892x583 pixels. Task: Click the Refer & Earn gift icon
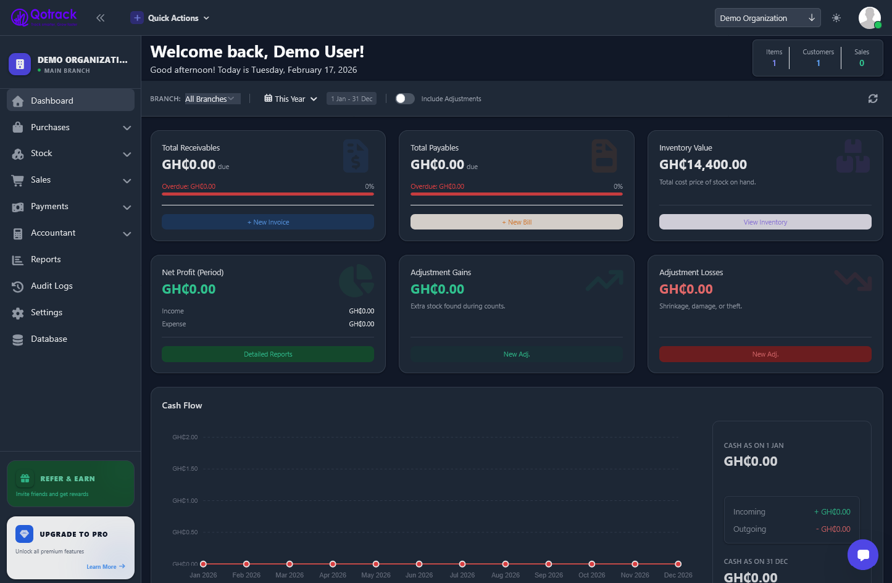click(25, 479)
